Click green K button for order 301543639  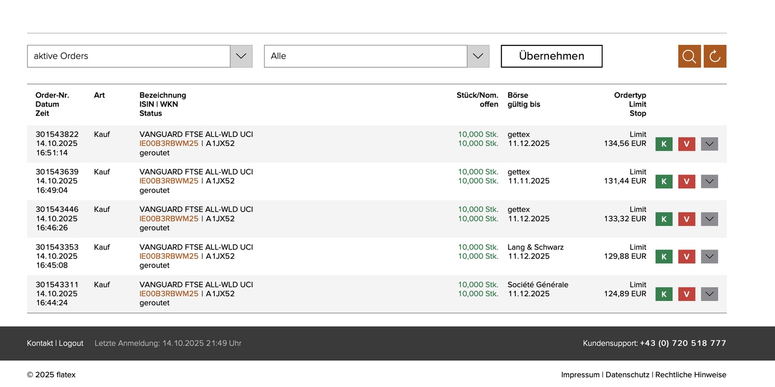[x=664, y=182]
